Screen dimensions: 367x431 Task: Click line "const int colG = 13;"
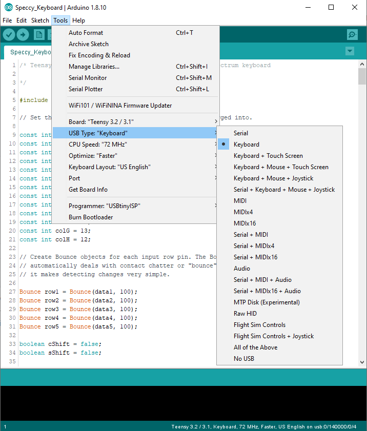coord(55,231)
